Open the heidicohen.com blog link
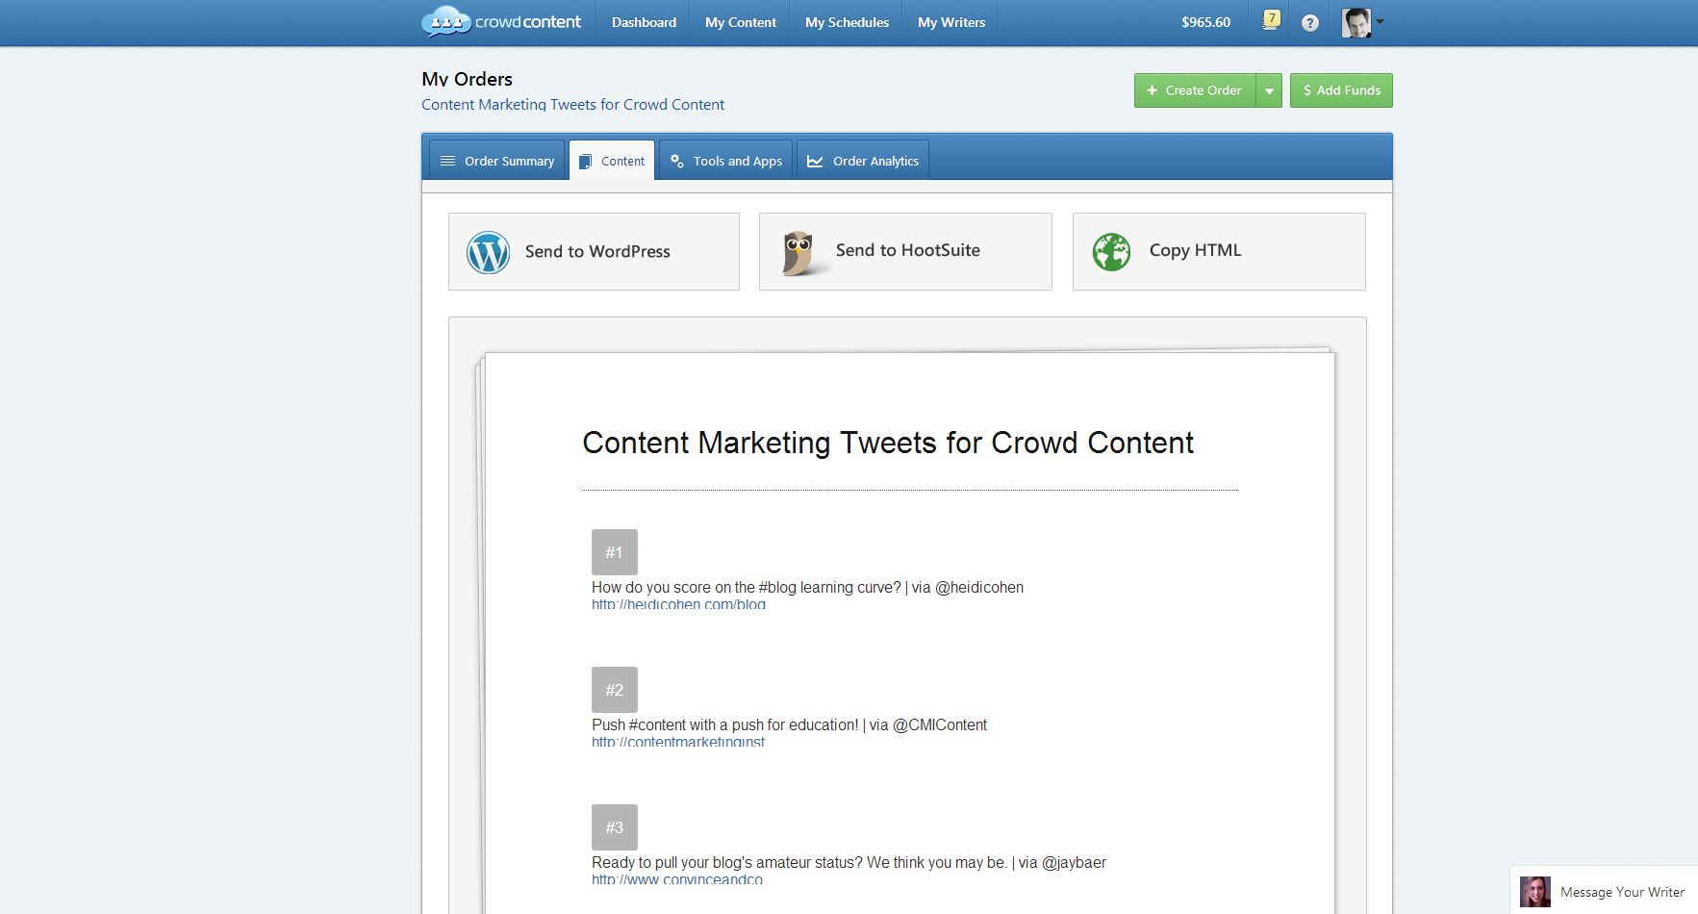The image size is (1698, 914). pyautogui.click(x=678, y=604)
